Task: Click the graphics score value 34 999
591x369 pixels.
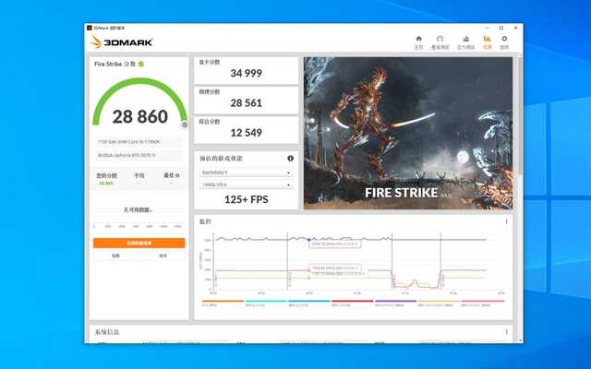Action: point(247,73)
